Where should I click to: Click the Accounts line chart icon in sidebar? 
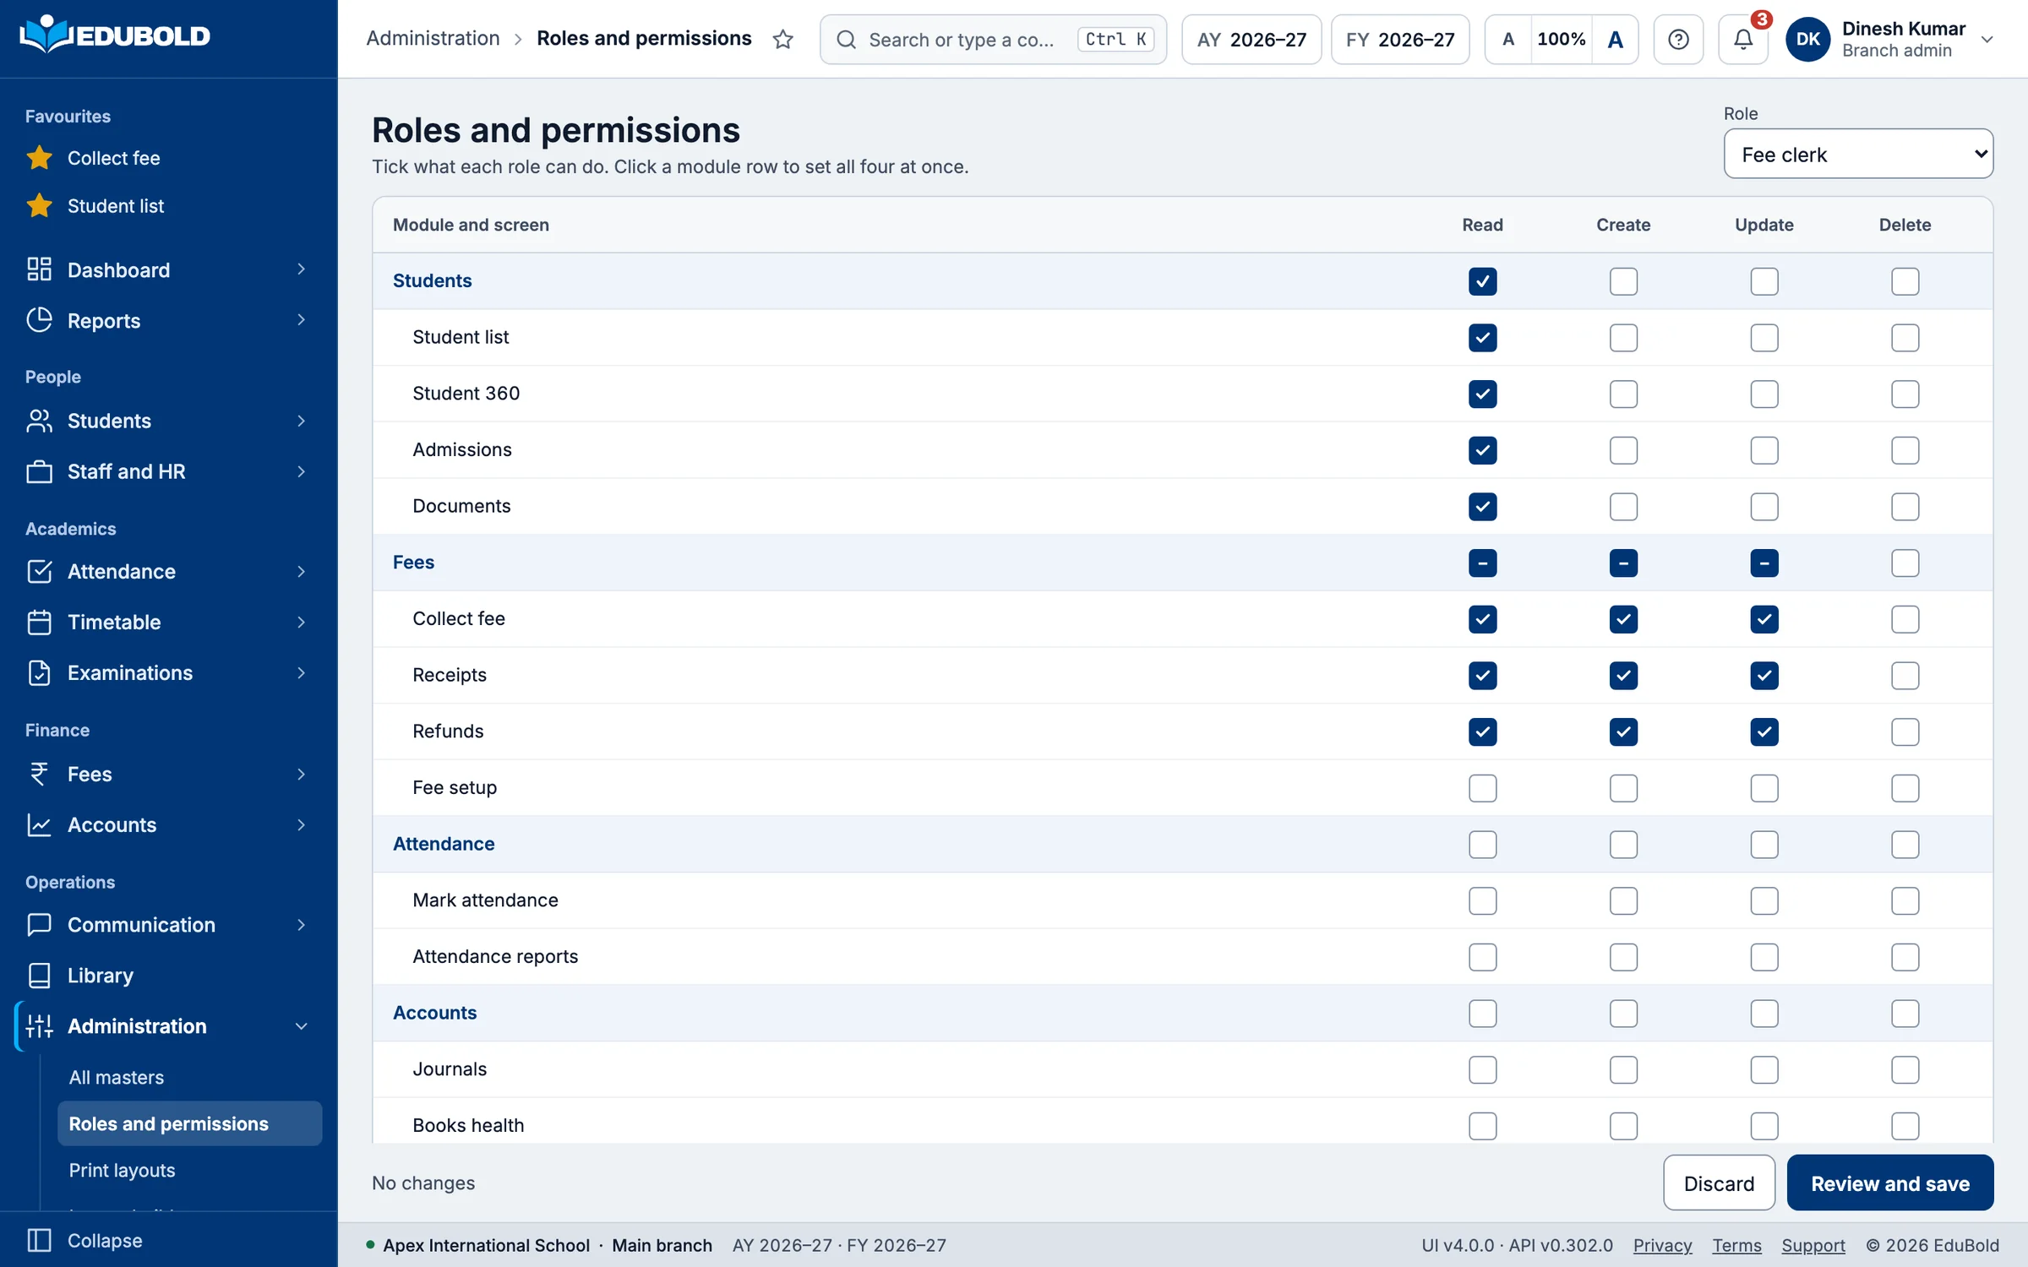tap(39, 824)
